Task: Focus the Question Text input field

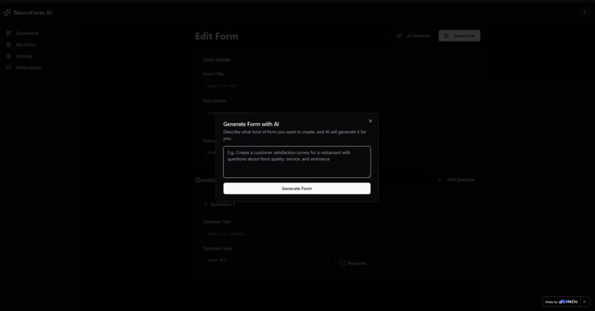Action: pos(337,233)
